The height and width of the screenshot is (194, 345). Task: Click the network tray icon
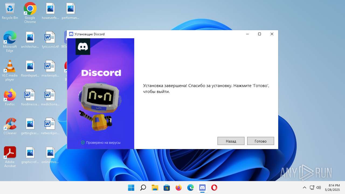[x=312, y=188]
